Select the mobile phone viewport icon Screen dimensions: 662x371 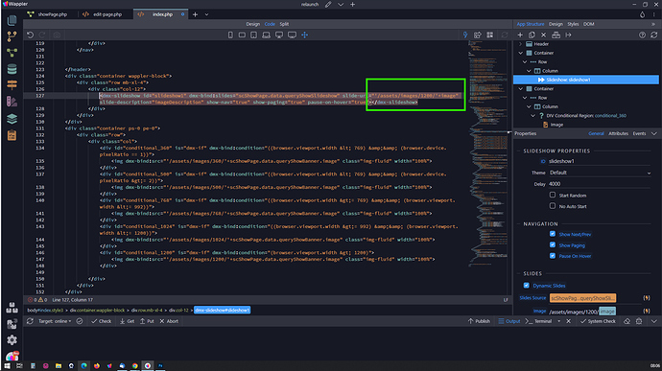pos(230,35)
